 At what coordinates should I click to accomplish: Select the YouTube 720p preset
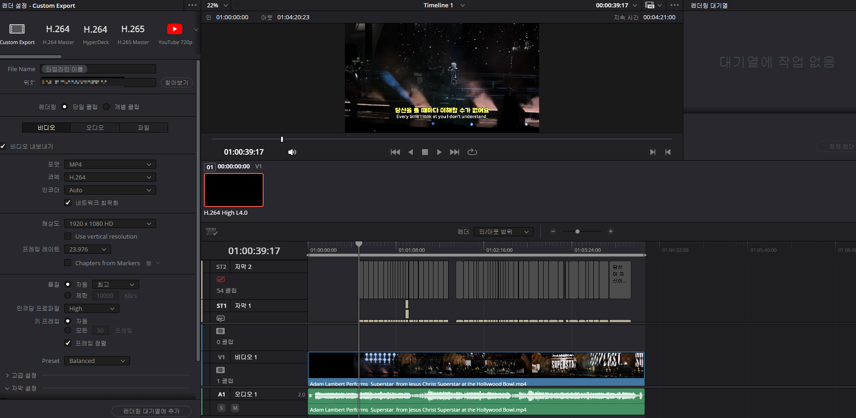[x=175, y=34]
